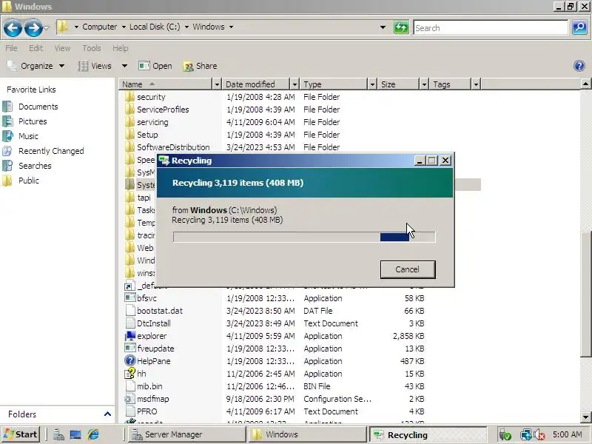Switch to Windows taskbar item

point(306,434)
